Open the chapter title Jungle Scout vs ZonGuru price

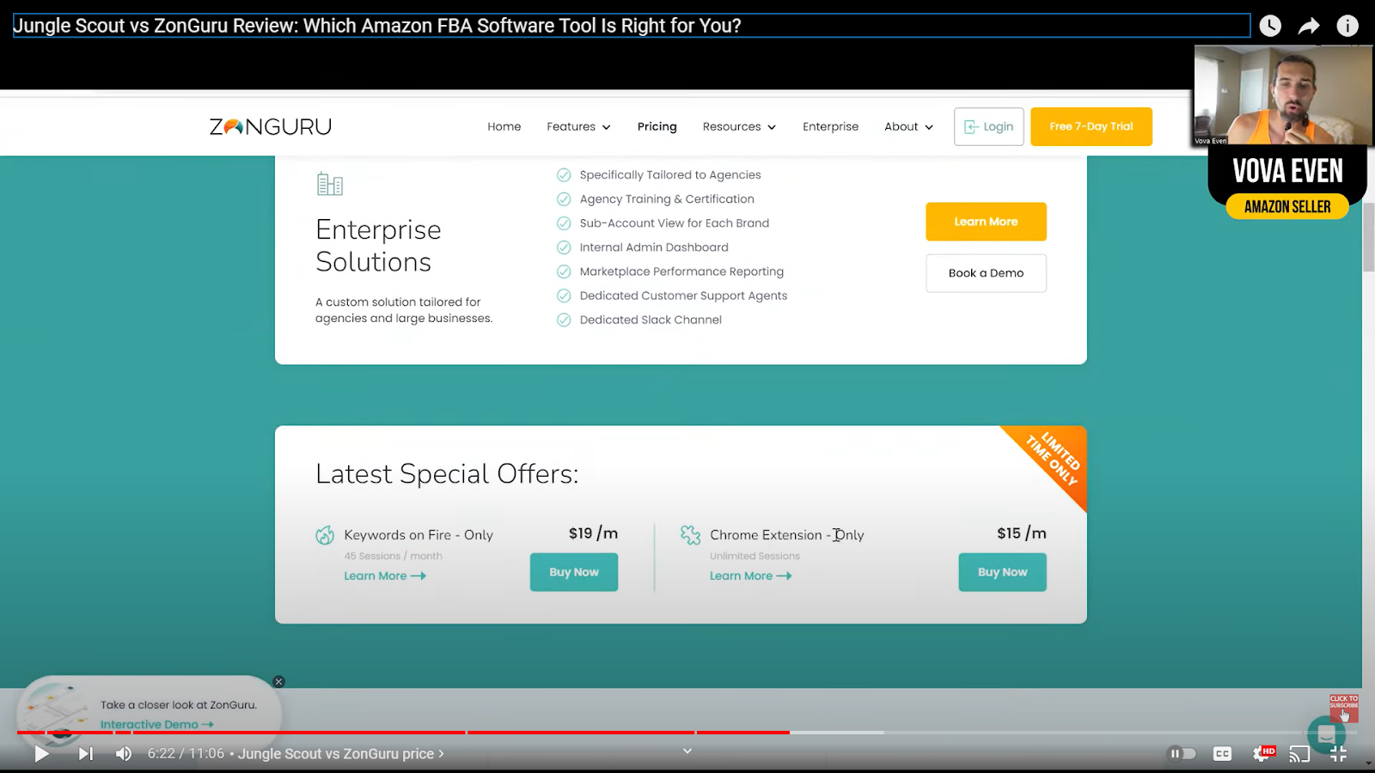click(340, 754)
